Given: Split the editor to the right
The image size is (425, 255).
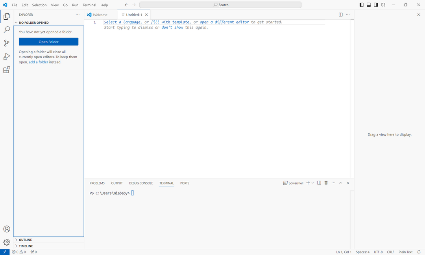Looking at the screenshot, I should (x=341, y=15).
